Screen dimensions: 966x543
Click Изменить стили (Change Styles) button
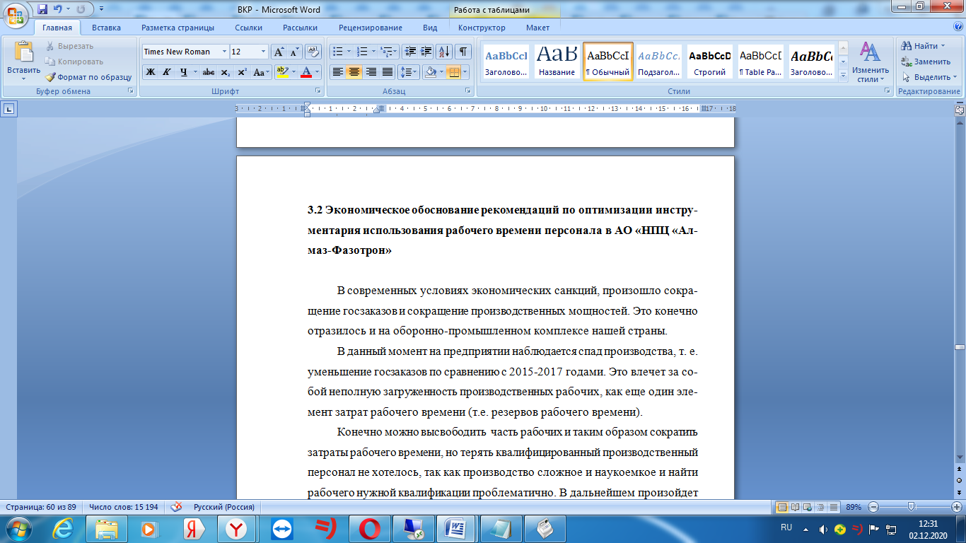871,62
